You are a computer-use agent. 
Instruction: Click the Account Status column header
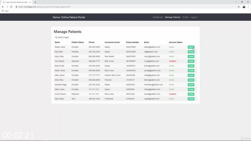(176, 42)
